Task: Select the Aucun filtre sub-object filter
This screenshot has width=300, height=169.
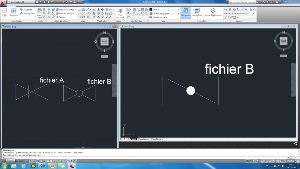Action: coord(197,12)
